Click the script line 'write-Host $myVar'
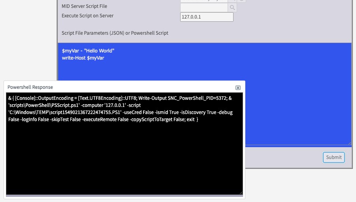This screenshot has height=202, width=356. 83,58
